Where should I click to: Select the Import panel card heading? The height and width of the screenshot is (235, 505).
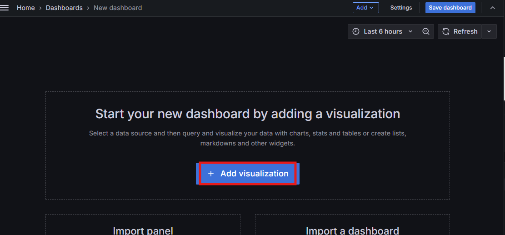pyautogui.click(x=143, y=230)
